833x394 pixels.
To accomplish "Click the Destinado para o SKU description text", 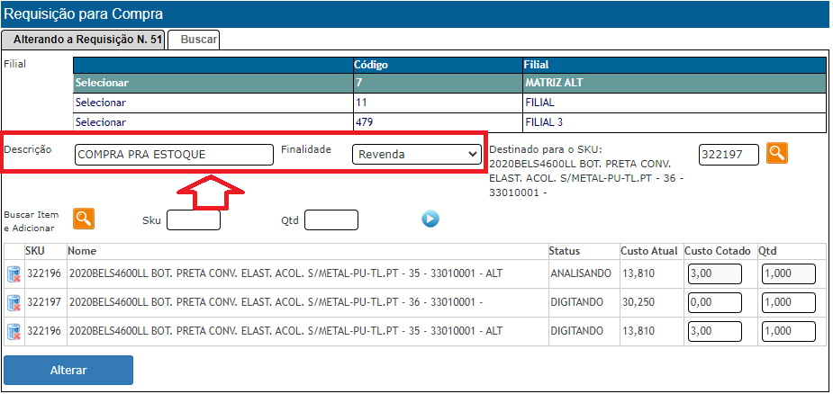I will click(x=586, y=170).
